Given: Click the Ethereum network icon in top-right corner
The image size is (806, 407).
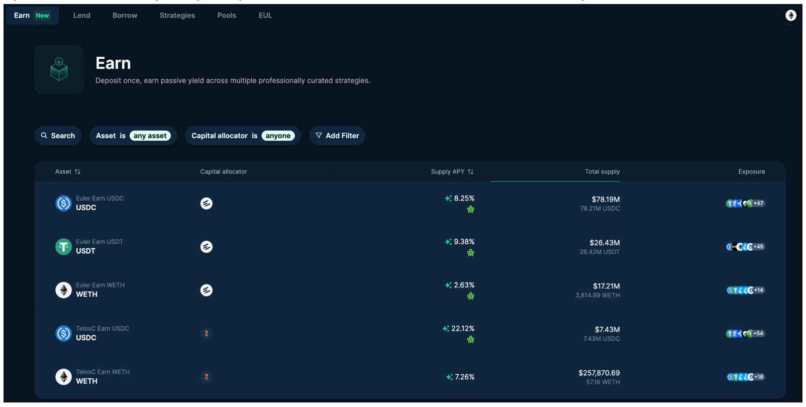Looking at the screenshot, I should tap(790, 16).
